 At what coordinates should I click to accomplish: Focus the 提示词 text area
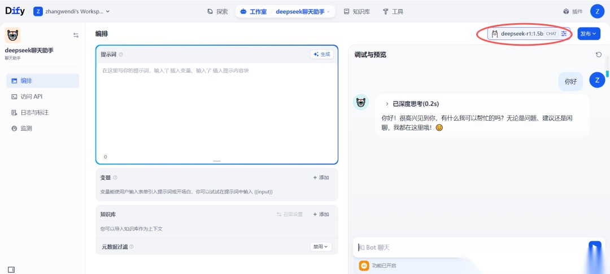tap(217, 109)
